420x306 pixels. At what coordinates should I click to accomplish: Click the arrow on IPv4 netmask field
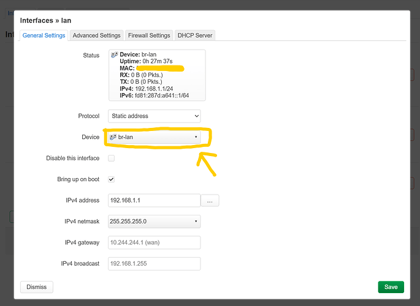tap(196, 222)
